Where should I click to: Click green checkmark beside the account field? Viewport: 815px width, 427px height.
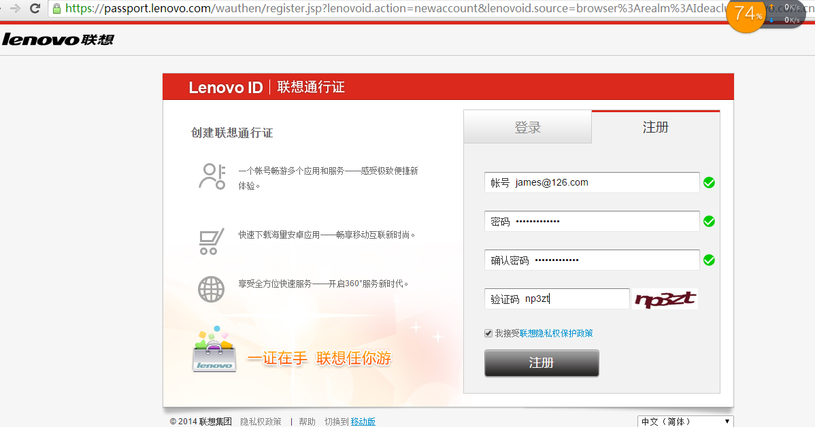[x=709, y=183]
